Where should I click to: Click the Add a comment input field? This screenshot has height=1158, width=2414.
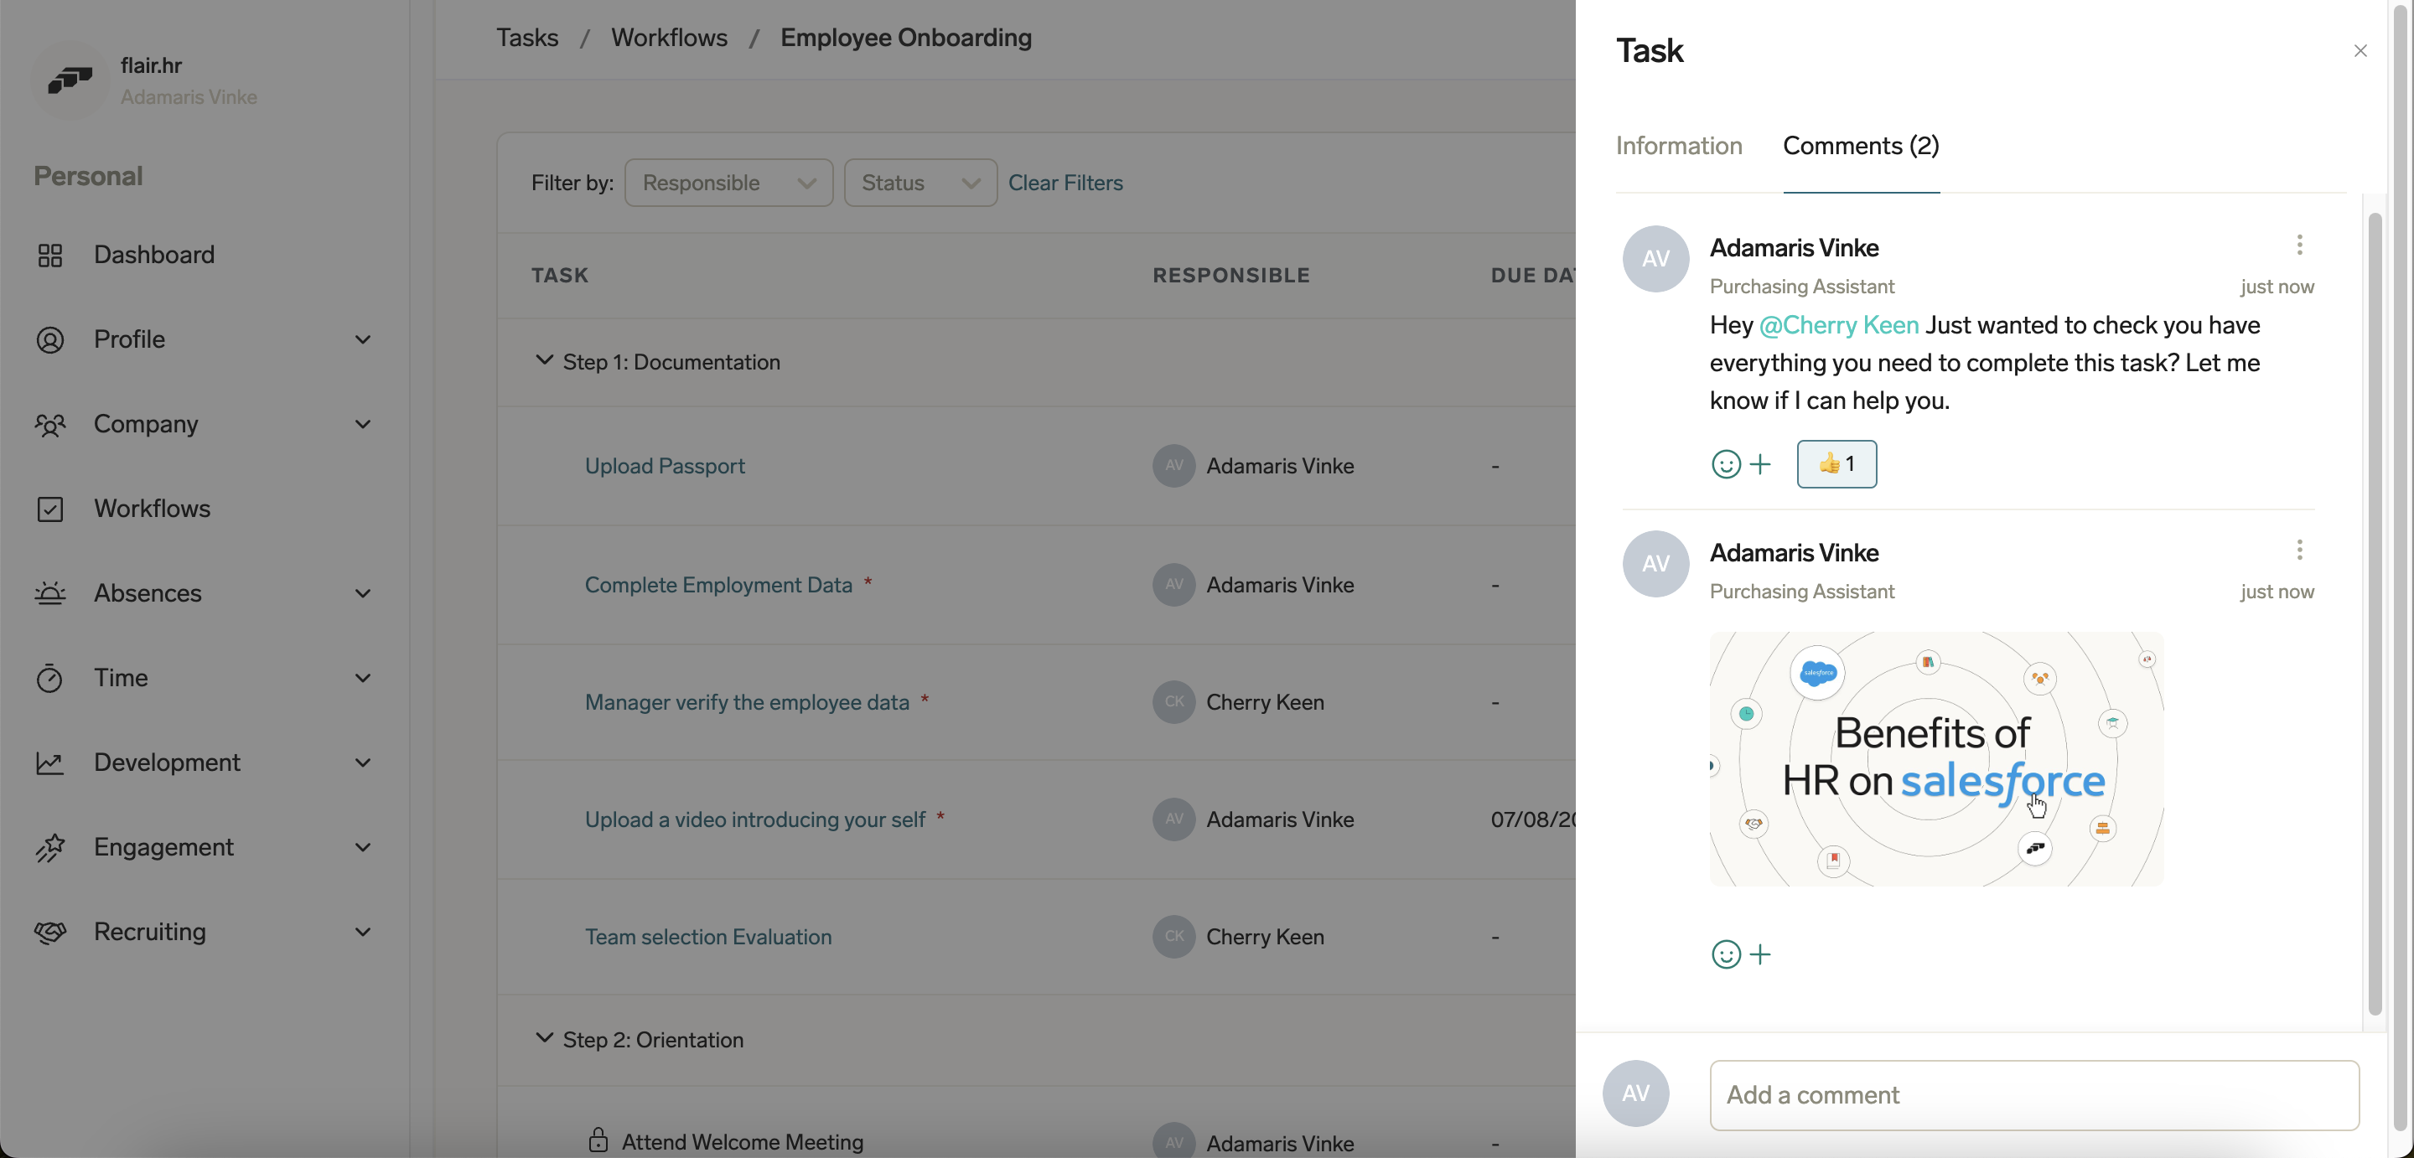click(x=2033, y=1094)
